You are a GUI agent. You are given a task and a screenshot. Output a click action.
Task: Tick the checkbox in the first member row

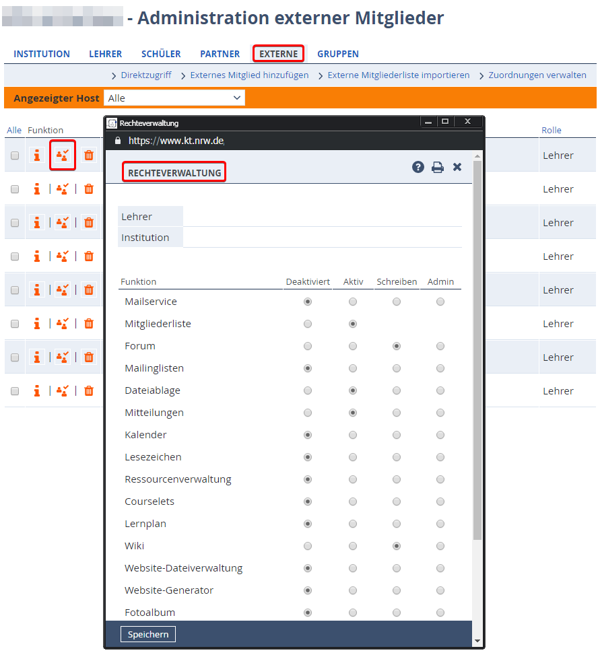pos(15,155)
